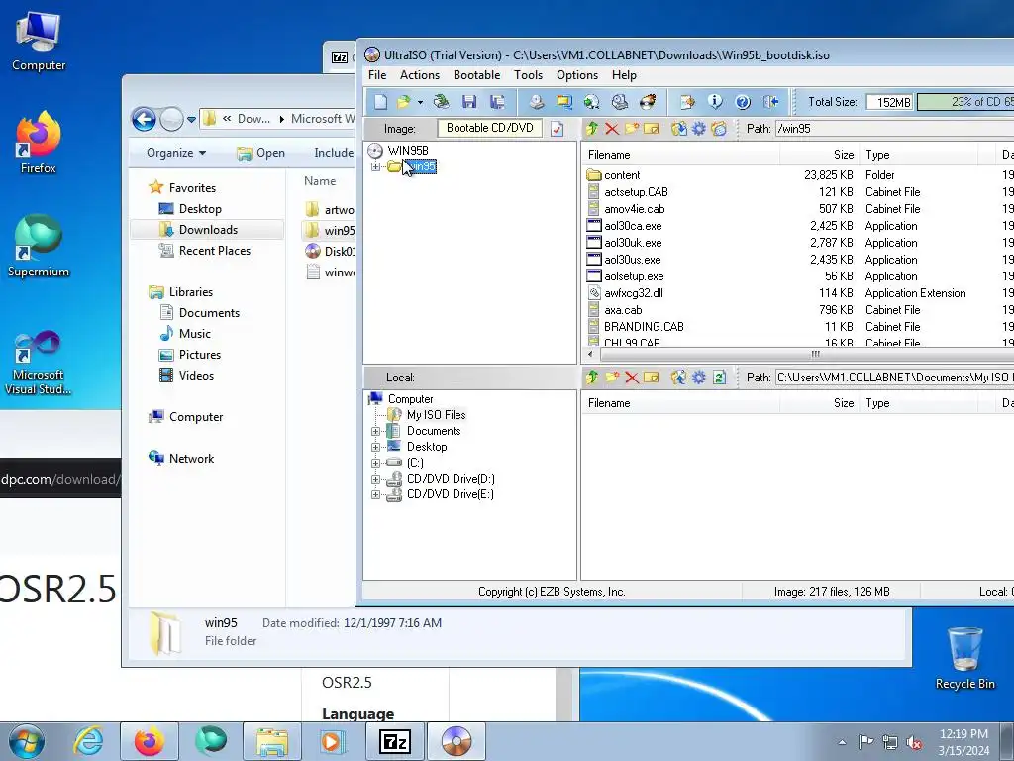Select My ISO Files in the Local tree

[x=436, y=415]
